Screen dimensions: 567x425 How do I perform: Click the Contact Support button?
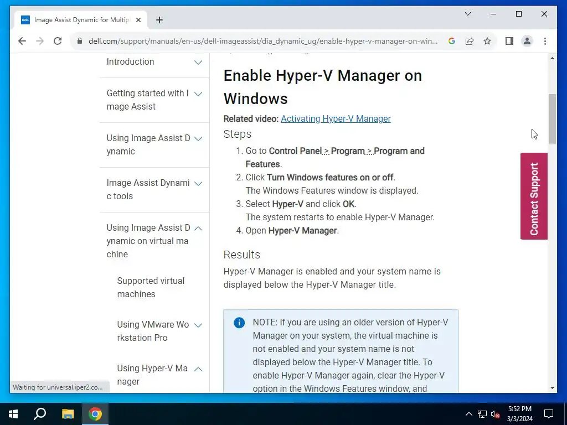534,196
